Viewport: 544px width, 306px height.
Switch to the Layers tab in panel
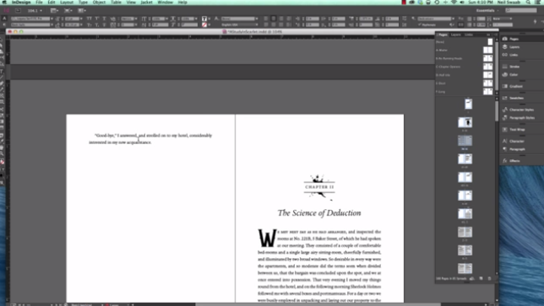tap(455, 35)
